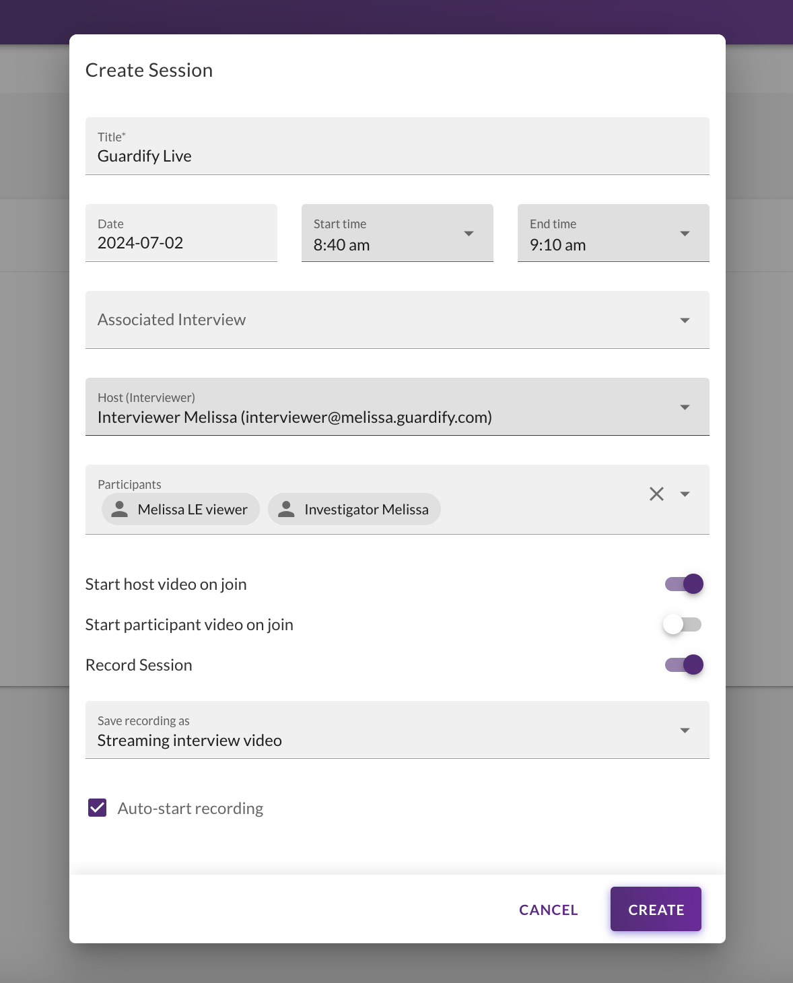The height and width of the screenshot is (983, 793).
Task: Click the CREATE button
Action: pyautogui.click(x=656, y=909)
